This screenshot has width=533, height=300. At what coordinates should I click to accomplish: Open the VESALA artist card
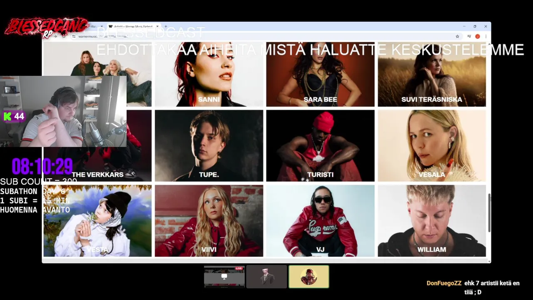tap(432, 146)
